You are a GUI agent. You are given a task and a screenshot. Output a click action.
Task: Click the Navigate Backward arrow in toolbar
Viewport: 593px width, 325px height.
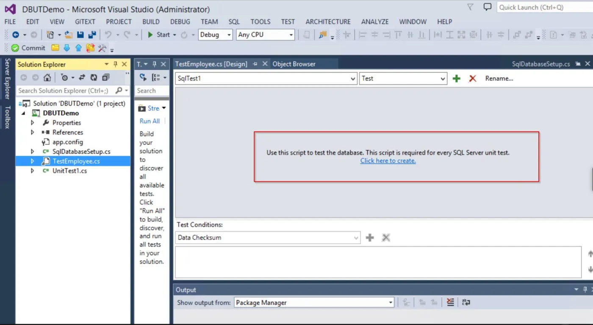click(x=16, y=35)
